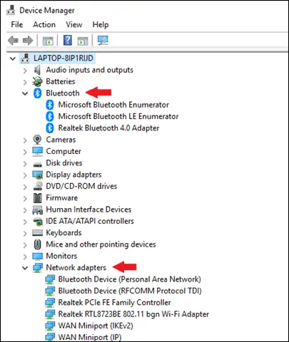Select the Microsoft Bluetooth Enumerator device icon
This screenshot has width=289, height=342.
(x=49, y=105)
